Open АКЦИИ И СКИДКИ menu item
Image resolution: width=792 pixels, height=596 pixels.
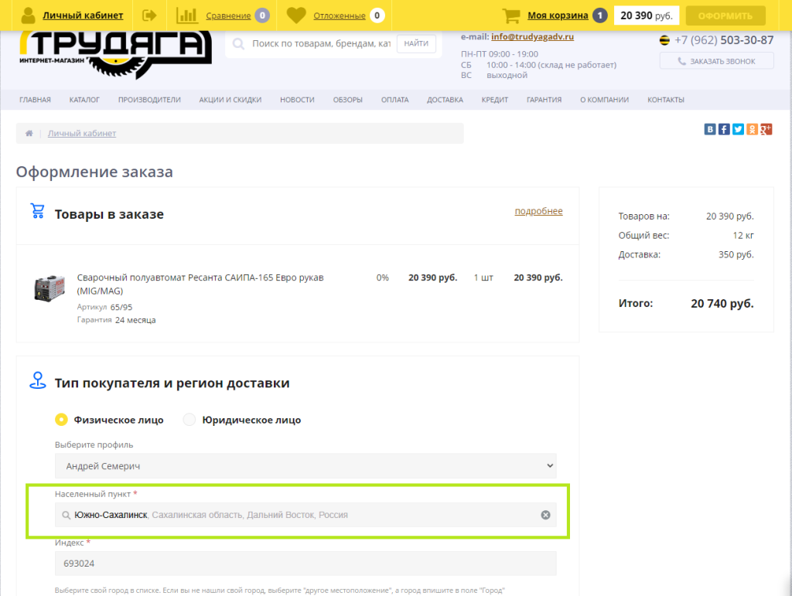(230, 100)
